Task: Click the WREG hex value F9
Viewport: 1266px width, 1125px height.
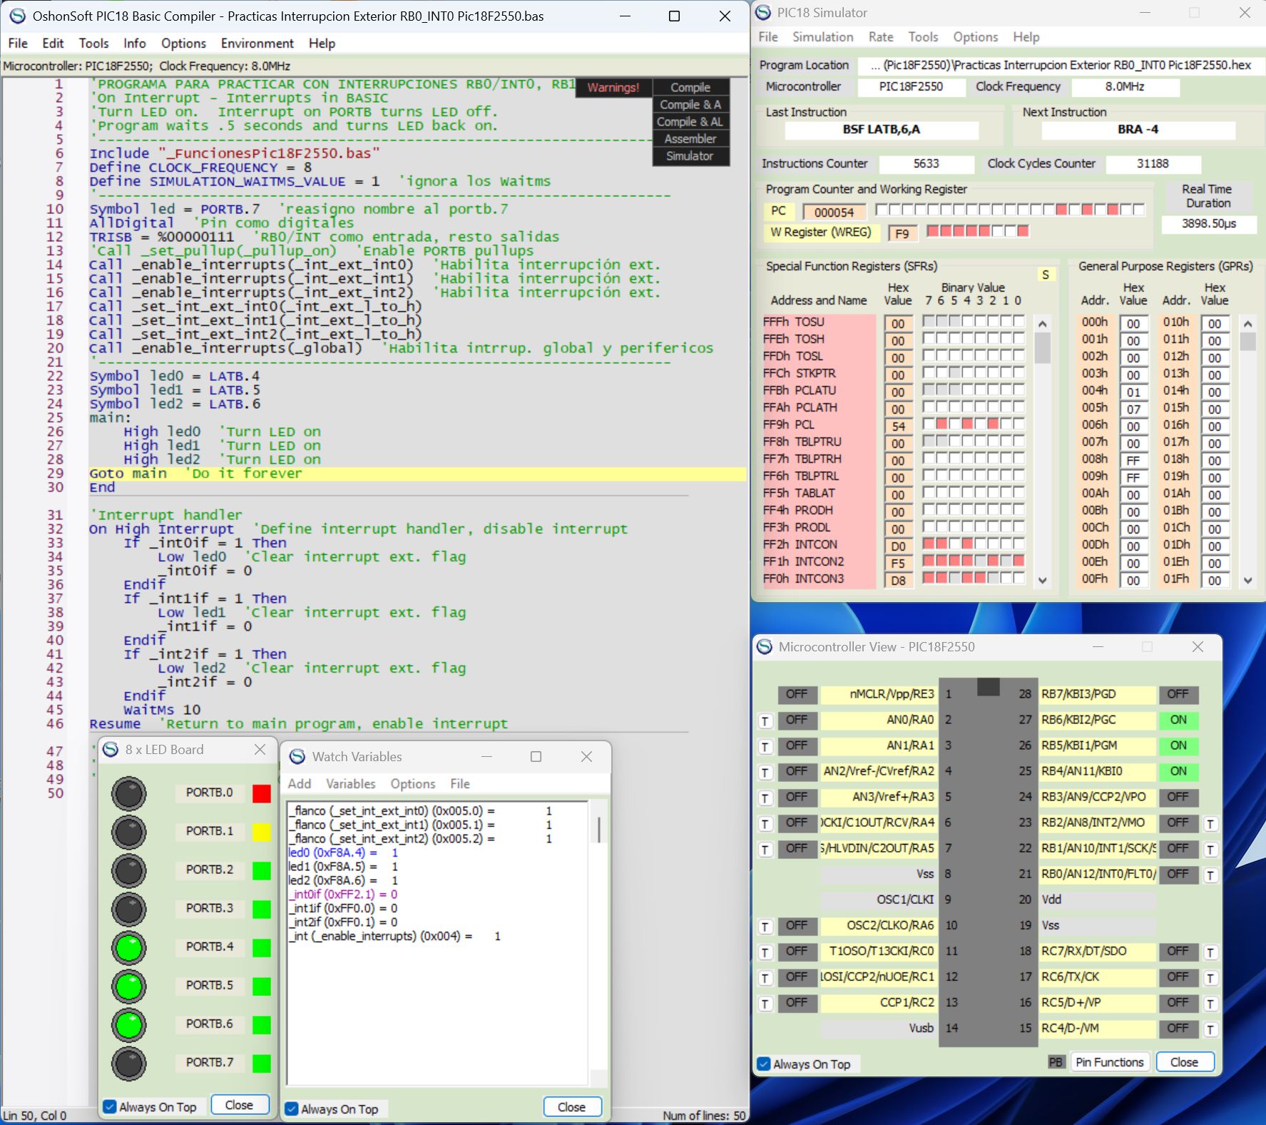Action: click(902, 233)
